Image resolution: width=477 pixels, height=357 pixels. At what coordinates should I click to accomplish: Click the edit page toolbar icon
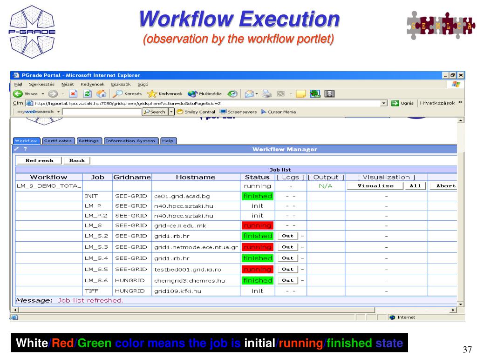tap(281, 94)
